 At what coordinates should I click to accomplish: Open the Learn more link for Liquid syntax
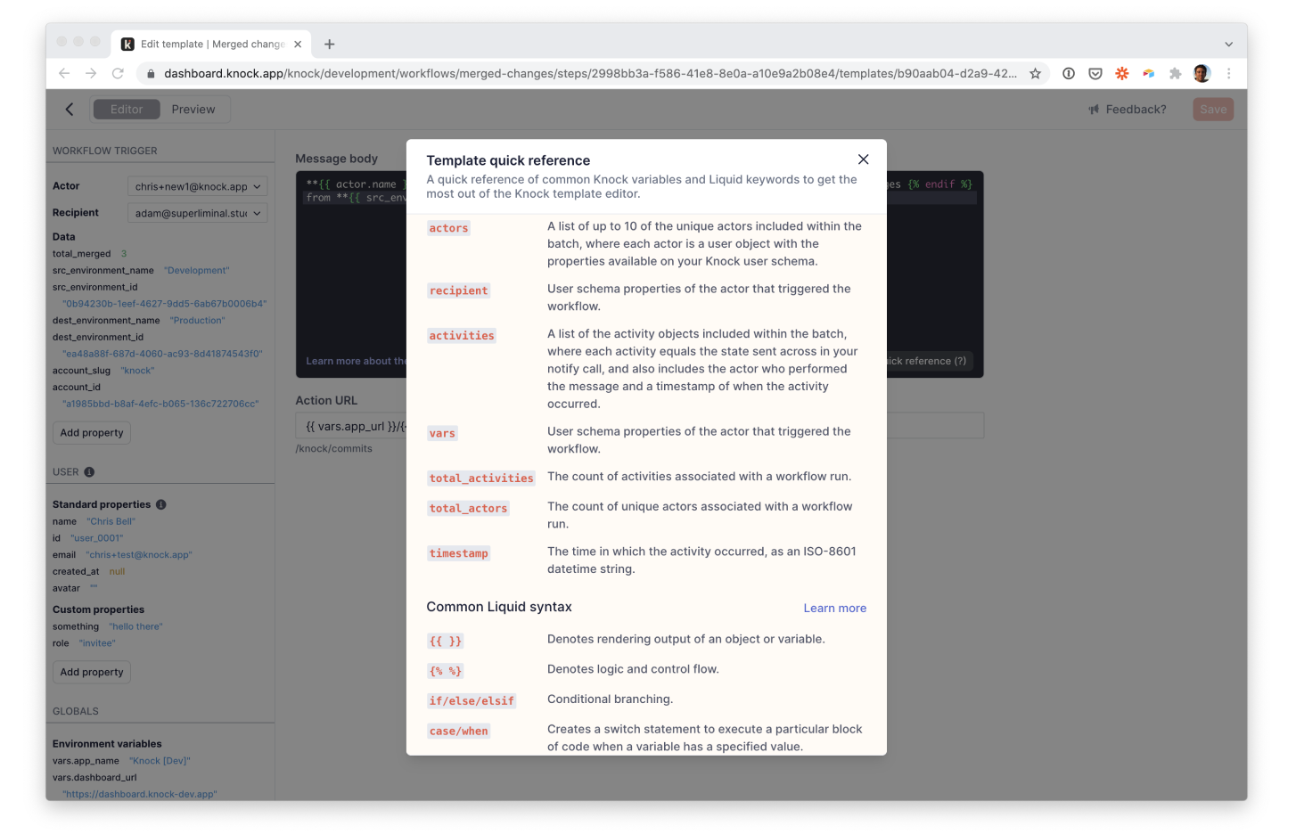(834, 608)
